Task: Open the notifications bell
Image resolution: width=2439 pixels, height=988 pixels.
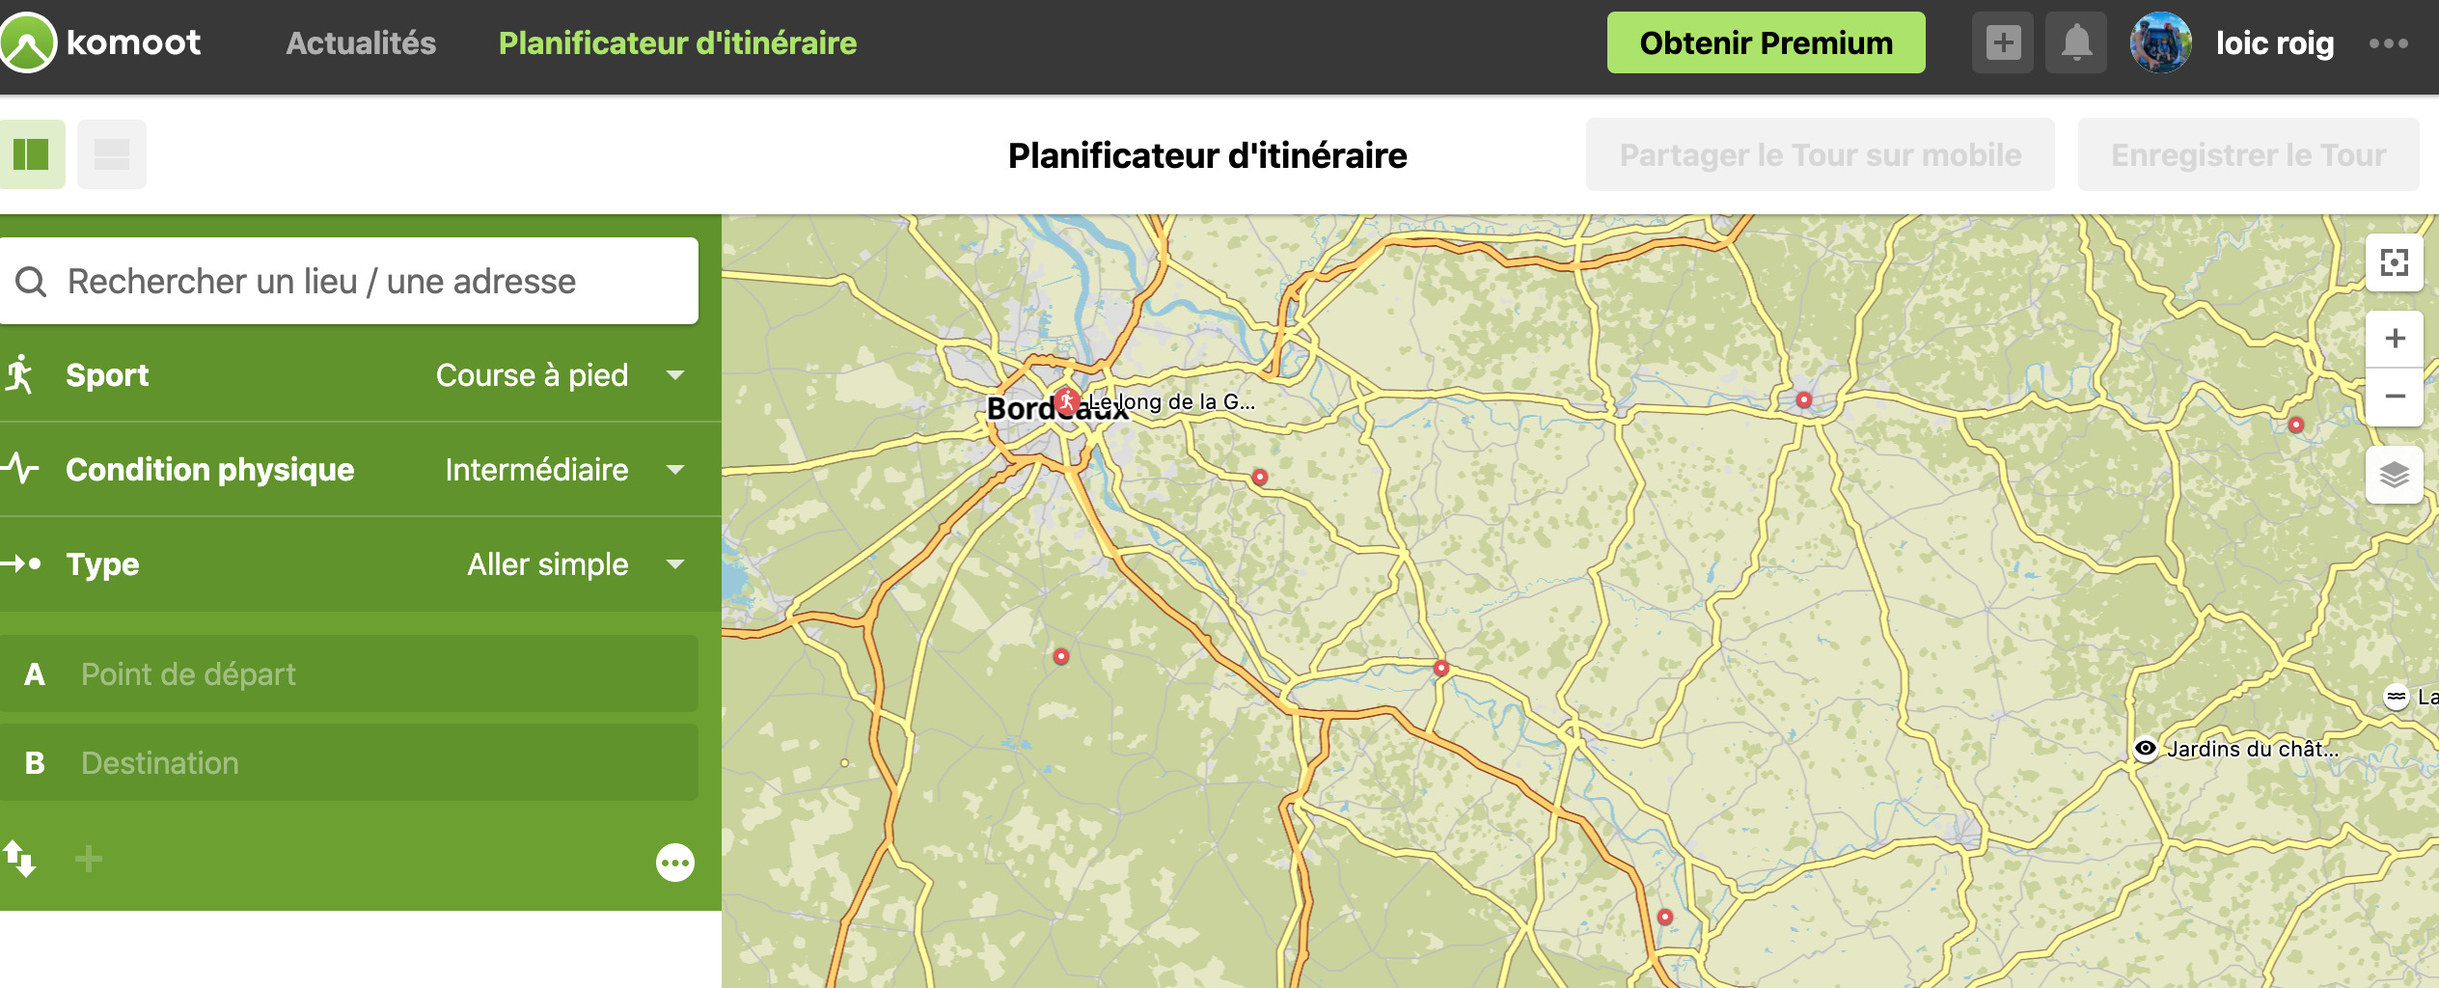Action: click(x=2076, y=43)
